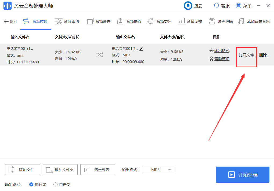The width and height of the screenshot is (274, 191).
Task: Open the 音频合并 merge tool
Action: pos(98,21)
